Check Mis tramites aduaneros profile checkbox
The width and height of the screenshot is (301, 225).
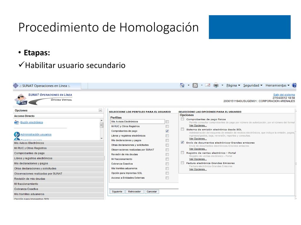[167, 168]
